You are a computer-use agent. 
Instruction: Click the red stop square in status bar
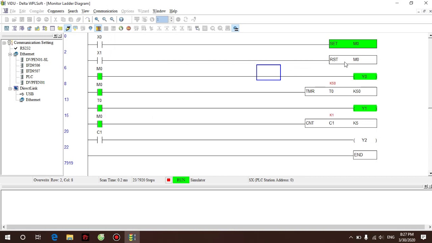(x=168, y=180)
